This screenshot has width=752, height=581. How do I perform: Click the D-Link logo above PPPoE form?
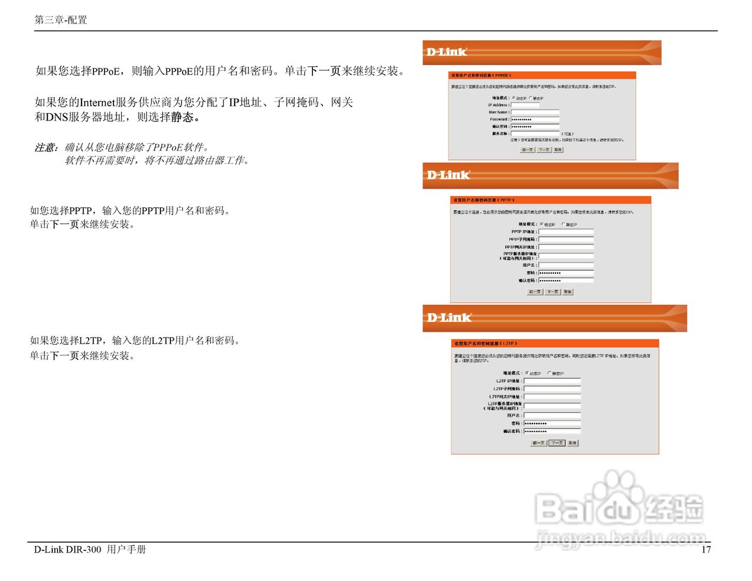pyautogui.click(x=446, y=52)
